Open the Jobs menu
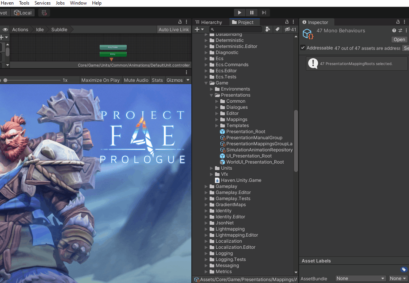This screenshot has width=409, height=283. 60,3
